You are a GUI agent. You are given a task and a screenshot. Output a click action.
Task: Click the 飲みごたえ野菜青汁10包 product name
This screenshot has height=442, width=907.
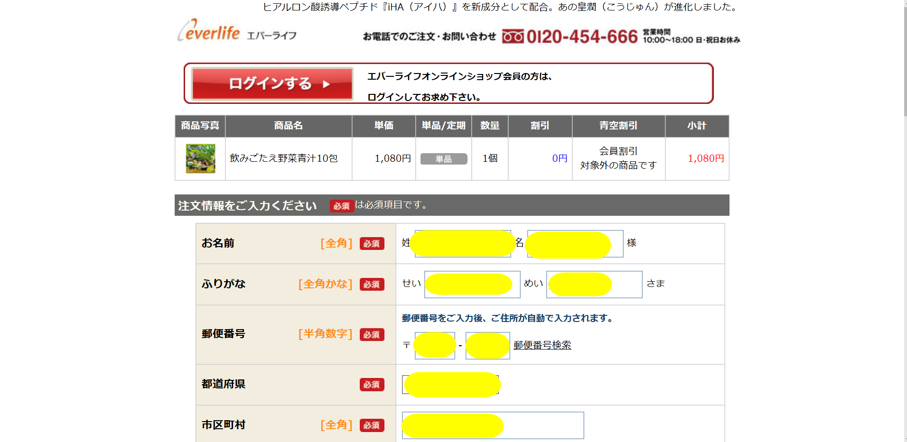coord(283,158)
